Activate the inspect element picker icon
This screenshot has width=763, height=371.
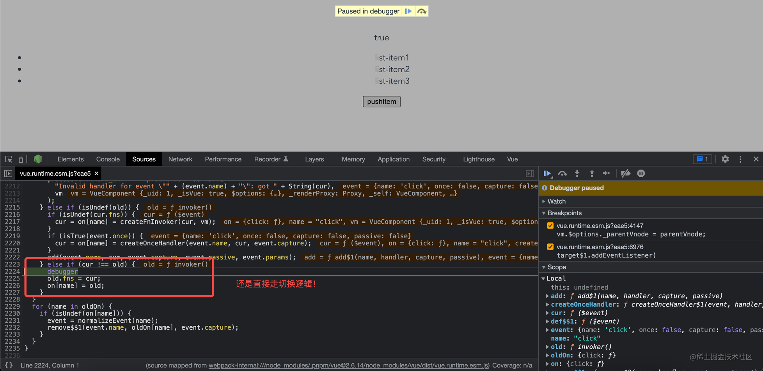point(9,159)
